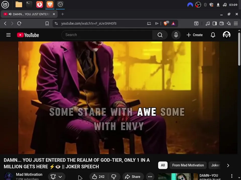The image size is (241, 180).
Task: Go to the YouTube home logo
Action: (x=28, y=35)
